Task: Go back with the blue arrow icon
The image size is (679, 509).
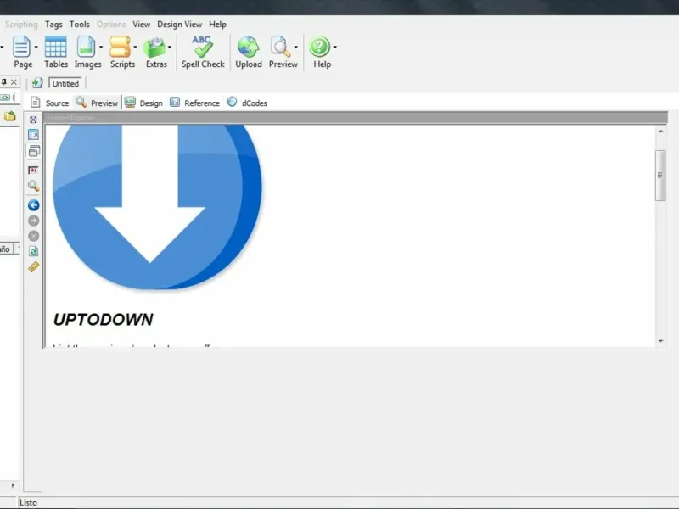Action: (33, 205)
